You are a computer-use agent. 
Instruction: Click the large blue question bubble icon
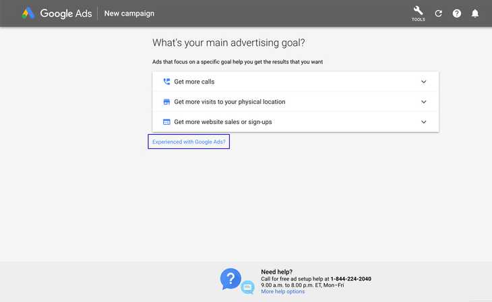231,278
